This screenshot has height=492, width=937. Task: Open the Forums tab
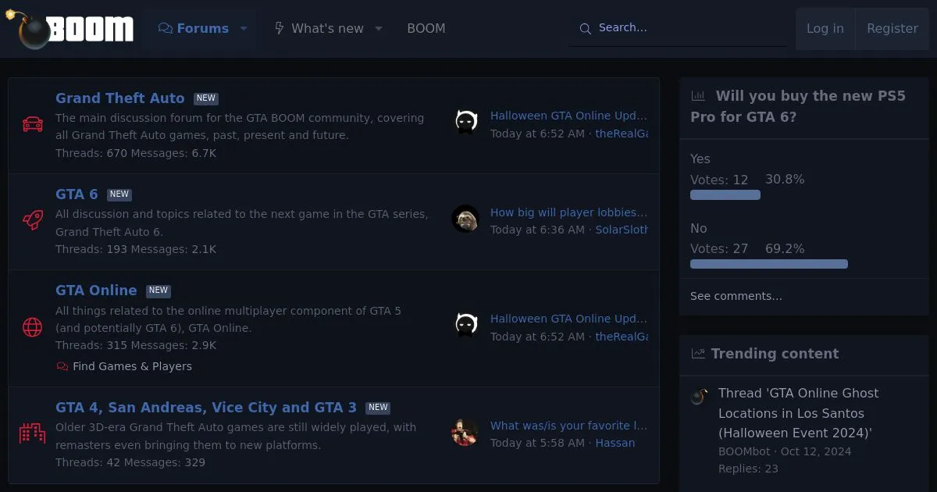(x=194, y=28)
